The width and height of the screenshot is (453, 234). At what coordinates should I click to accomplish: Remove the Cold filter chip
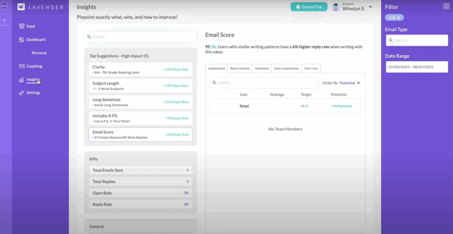[x=398, y=18]
